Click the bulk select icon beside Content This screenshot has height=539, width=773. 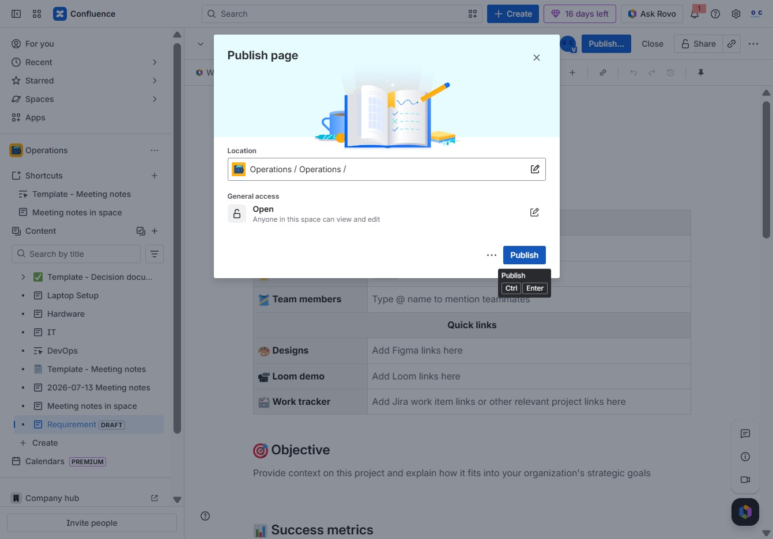coord(141,231)
